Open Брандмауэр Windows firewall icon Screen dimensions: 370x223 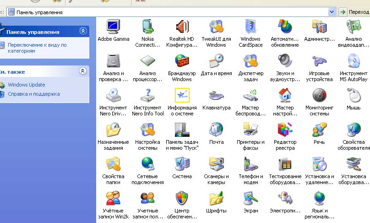182,61
